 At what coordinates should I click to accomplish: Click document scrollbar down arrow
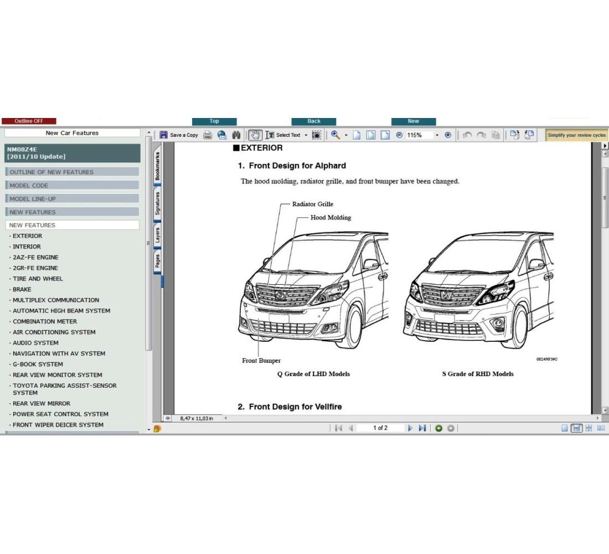605,410
